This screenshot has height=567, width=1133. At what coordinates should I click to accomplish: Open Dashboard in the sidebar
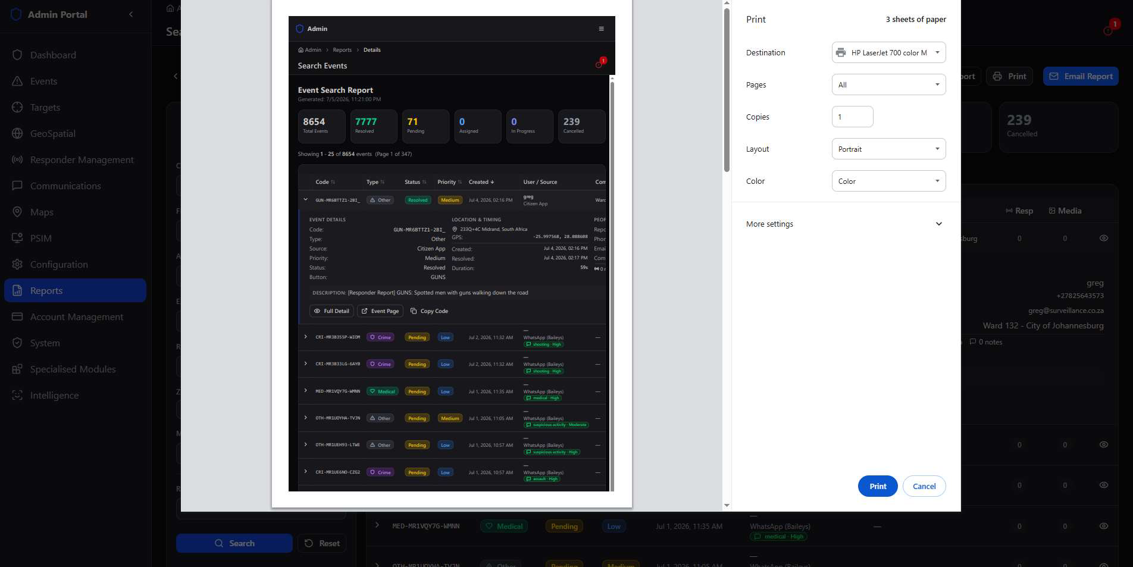75,55
